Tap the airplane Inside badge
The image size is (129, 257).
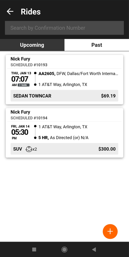[x=24, y=85]
